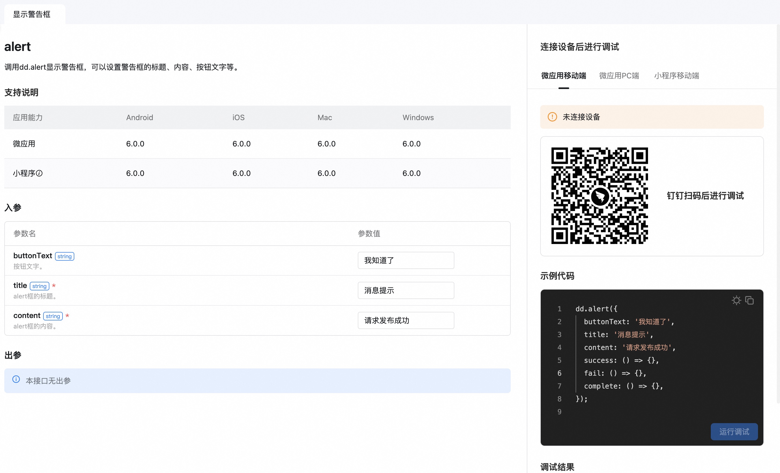
Task: Click the 应用能力 column header
Action: tap(28, 118)
